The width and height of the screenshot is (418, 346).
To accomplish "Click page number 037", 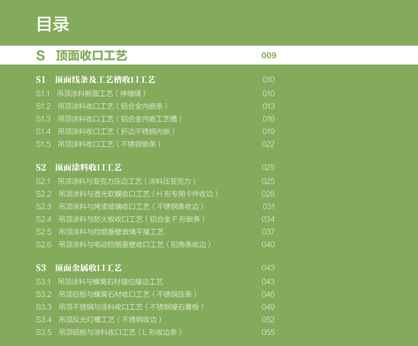I will coord(268,232).
